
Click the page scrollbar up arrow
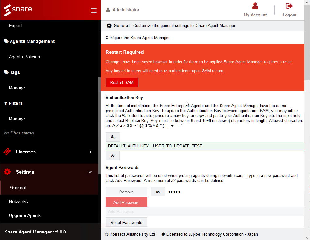[307, 2]
